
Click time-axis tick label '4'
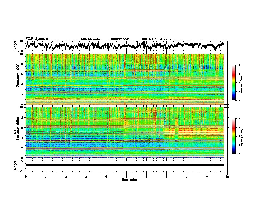click(106, 177)
